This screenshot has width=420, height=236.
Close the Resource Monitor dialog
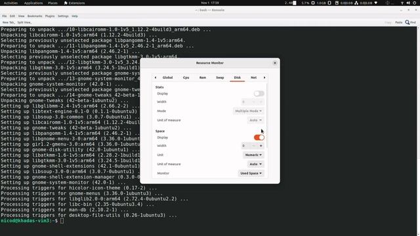pos(274,63)
